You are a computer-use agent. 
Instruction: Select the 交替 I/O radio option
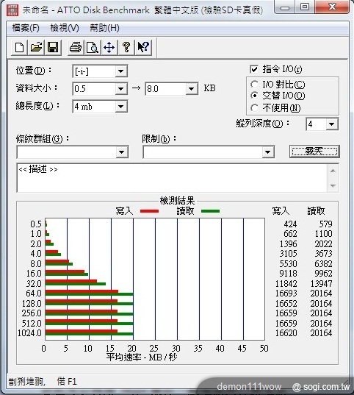click(x=254, y=96)
